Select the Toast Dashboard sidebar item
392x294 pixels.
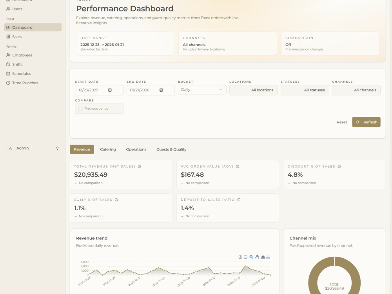tap(33, 27)
